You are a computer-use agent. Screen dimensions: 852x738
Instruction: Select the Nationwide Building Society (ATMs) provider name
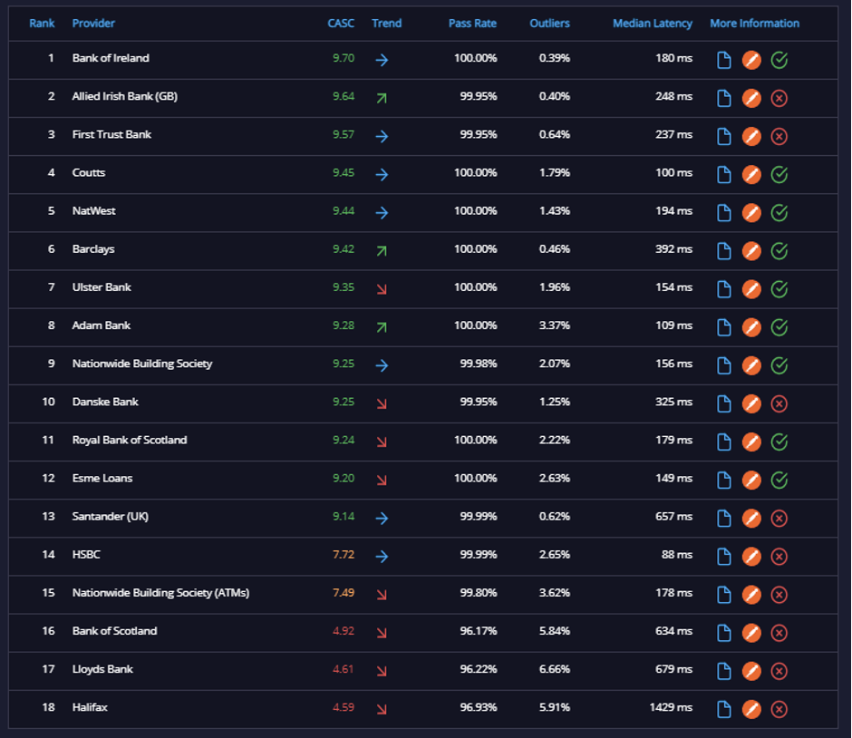tap(160, 592)
